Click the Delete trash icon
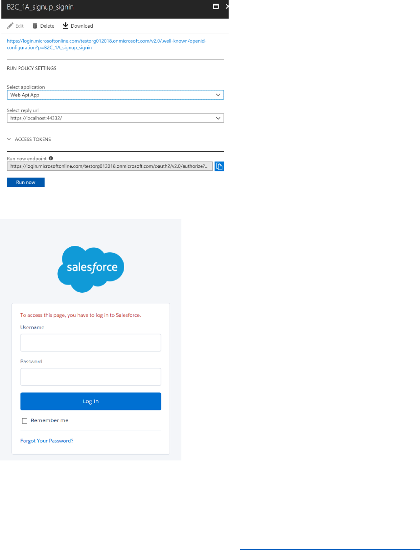The width and height of the screenshot is (420, 550). [x=35, y=26]
